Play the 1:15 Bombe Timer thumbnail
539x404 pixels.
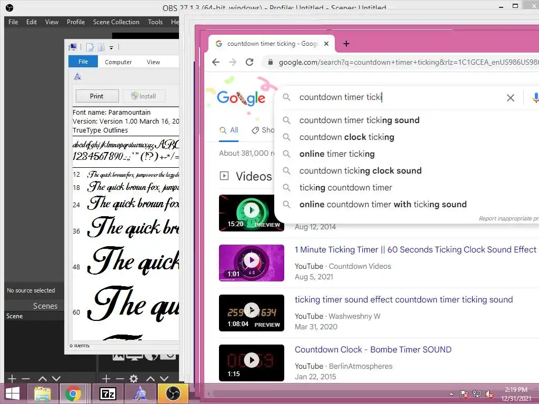tap(252, 363)
